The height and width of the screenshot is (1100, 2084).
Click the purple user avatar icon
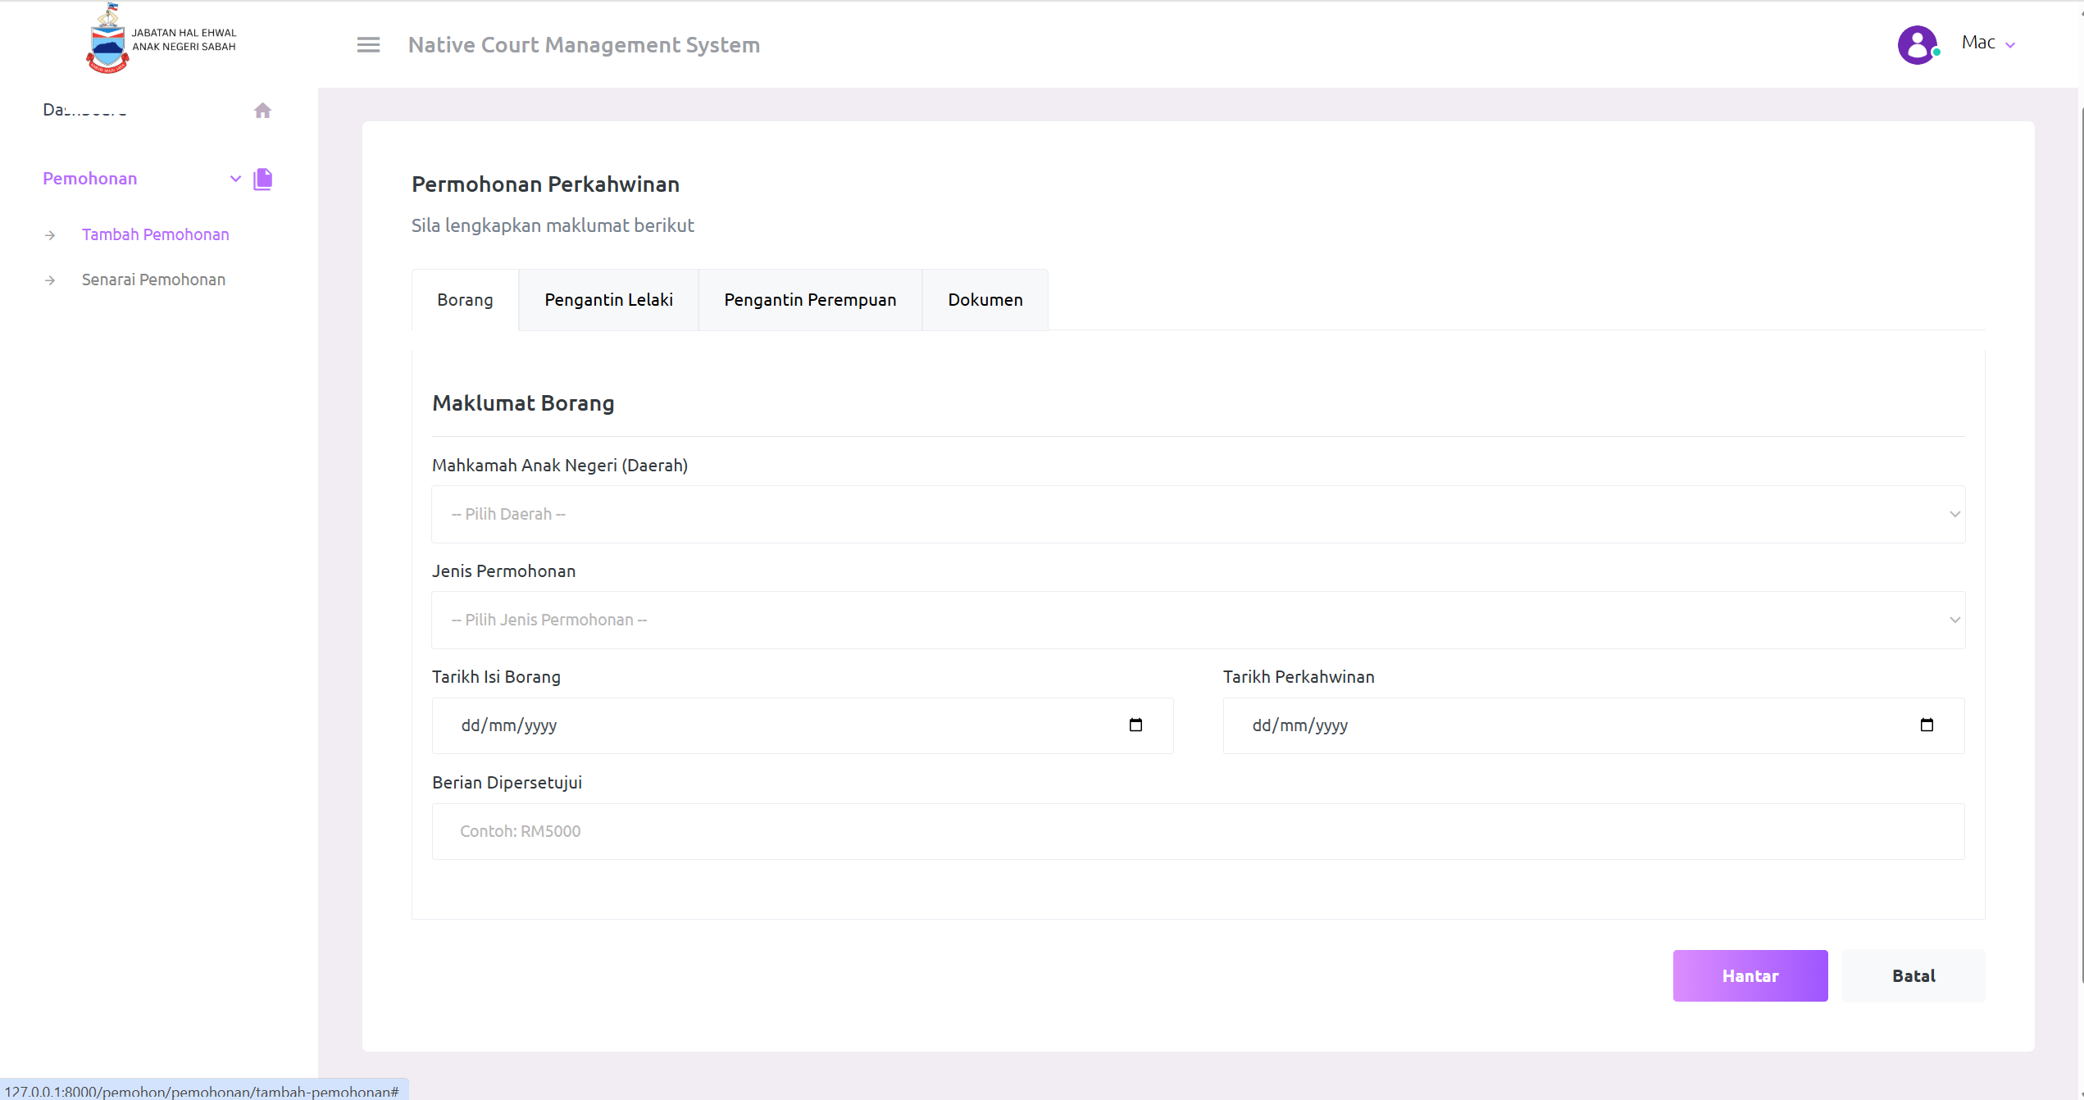[x=1917, y=44]
